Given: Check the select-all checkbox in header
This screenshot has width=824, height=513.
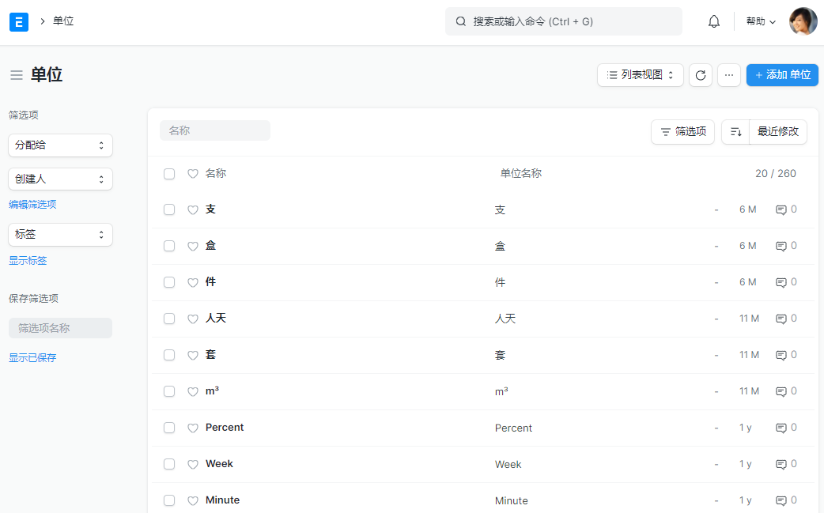Looking at the screenshot, I should coord(169,174).
